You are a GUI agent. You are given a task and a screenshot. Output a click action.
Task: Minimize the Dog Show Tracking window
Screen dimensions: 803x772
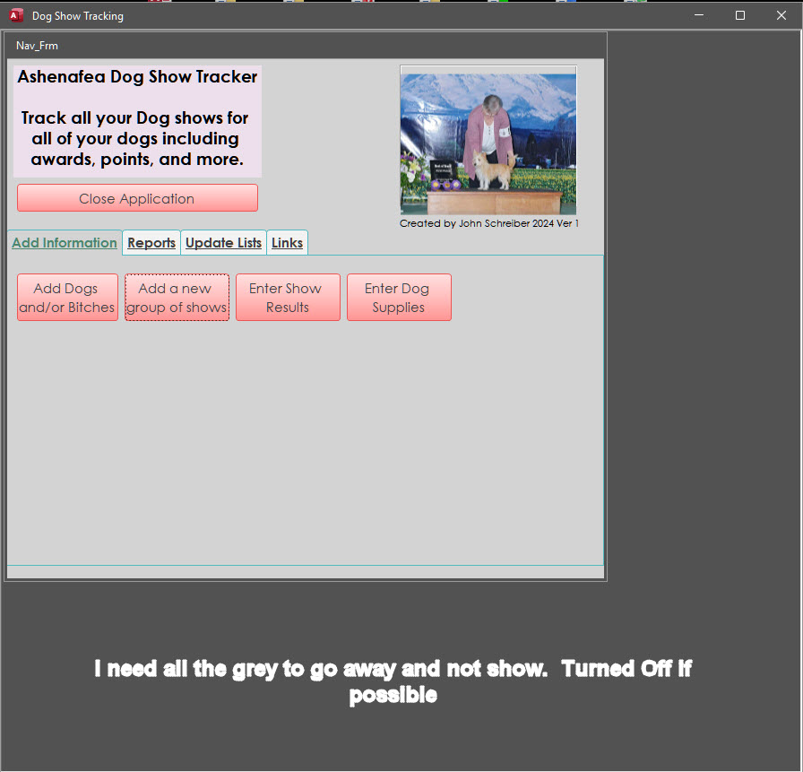pos(698,15)
